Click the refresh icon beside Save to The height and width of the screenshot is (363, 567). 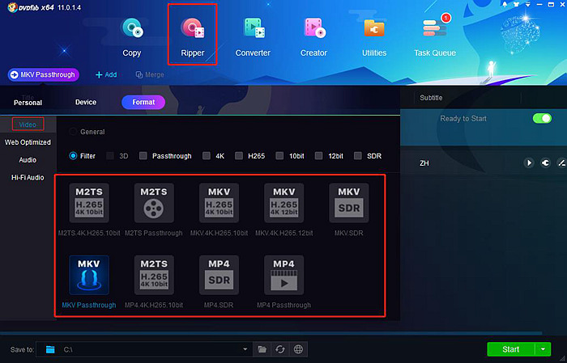pos(280,349)
